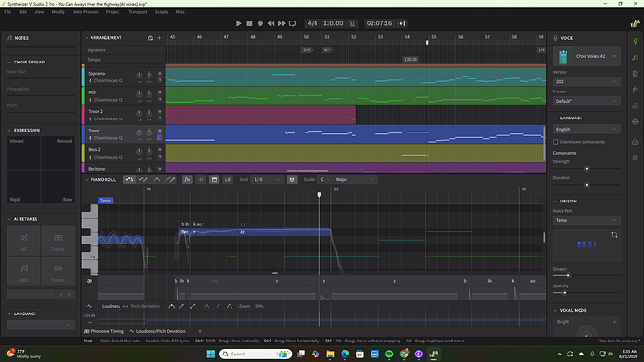Viewport: 644px width, 362px height.
Task: Toggle the loop playback icon
Action: coord(292,23)
